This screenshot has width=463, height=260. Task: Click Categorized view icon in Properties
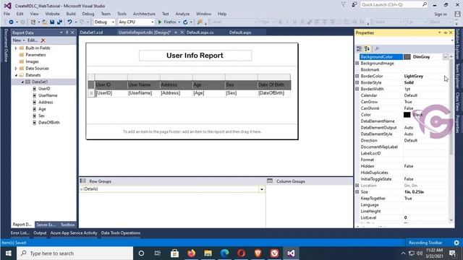[x=360, y=48]
